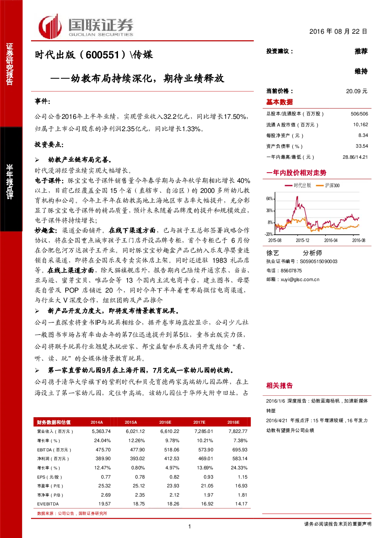Click the 基本数据 red heading
Screen dimensions: 380x538
pos(280,102)
